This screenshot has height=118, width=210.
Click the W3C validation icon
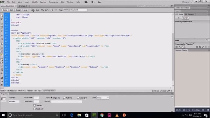coord(47,10)
